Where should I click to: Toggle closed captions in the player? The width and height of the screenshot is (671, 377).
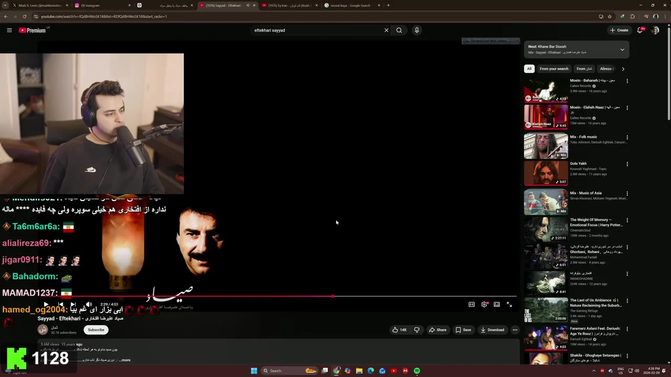tap(471, 304)
